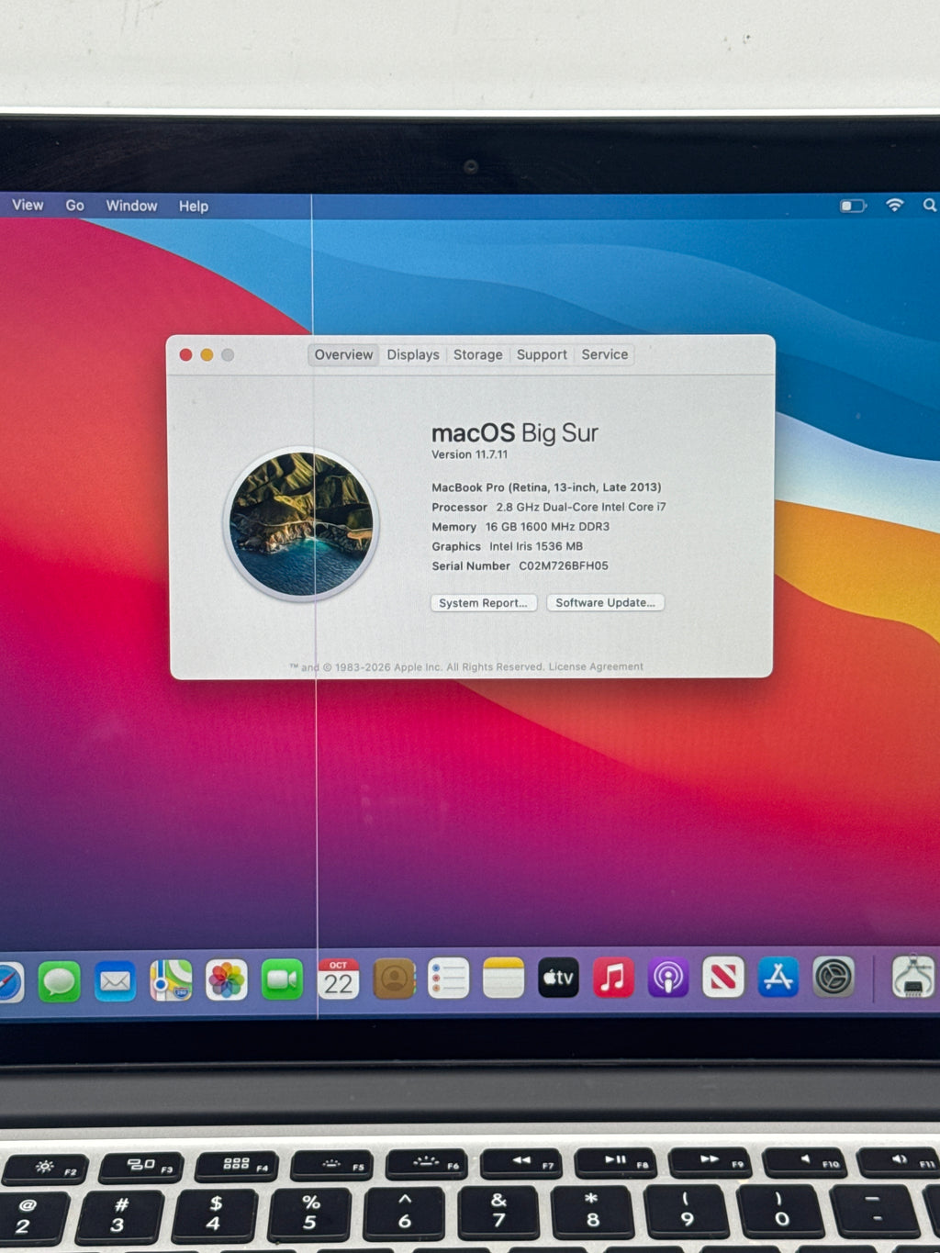Switch to the Service tab

tap(605, 354)
